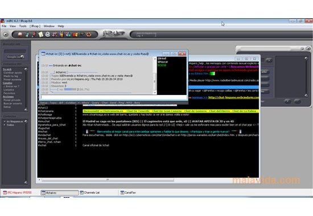Viewport: 313px width, 216px height.
Task: Click the red lifebuoy help icon
Action: pyautogui.click(x=89, y=35)
